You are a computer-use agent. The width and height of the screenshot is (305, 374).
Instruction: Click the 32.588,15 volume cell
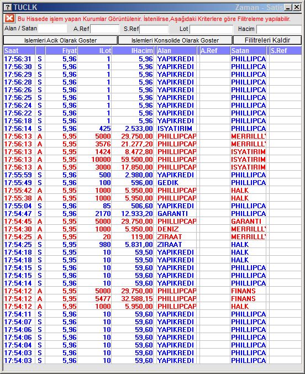[x=137, y=299]
